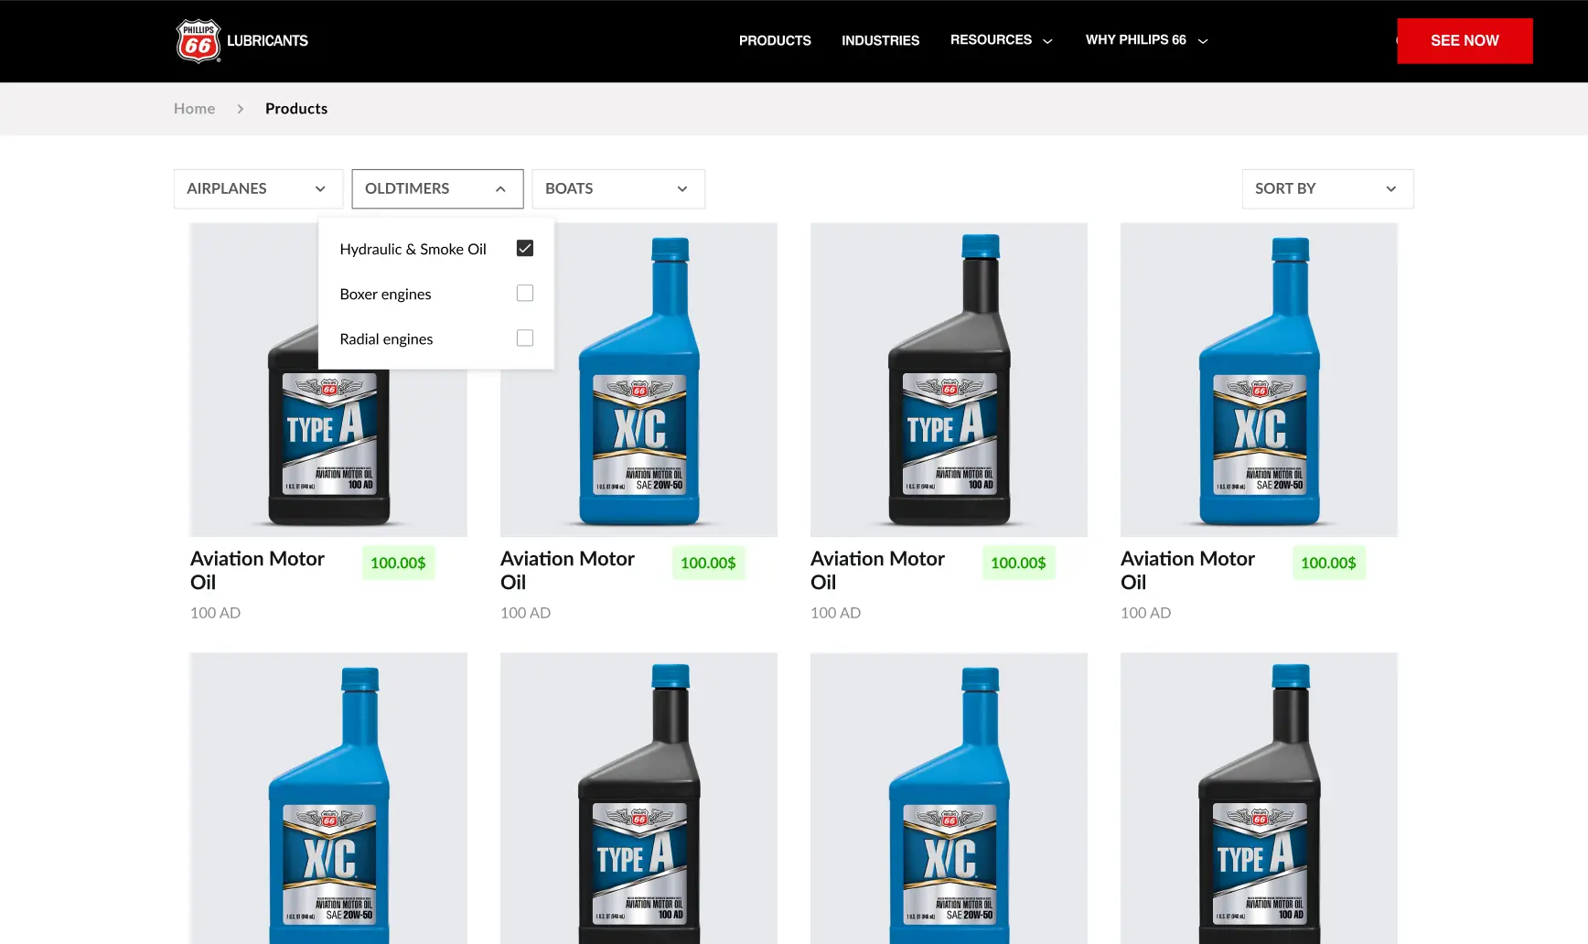Viewport: 1588px width, 944px height.
Task: Go back via the Home breadcrumb
Action: [194, 108]
